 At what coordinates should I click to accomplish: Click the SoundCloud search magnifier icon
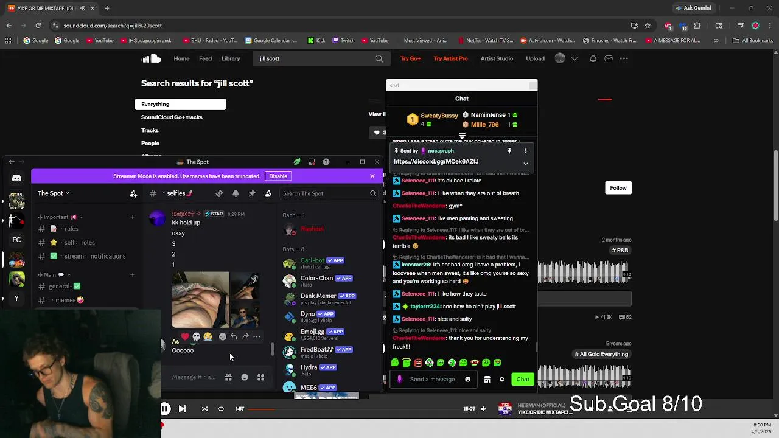[379, 58]
